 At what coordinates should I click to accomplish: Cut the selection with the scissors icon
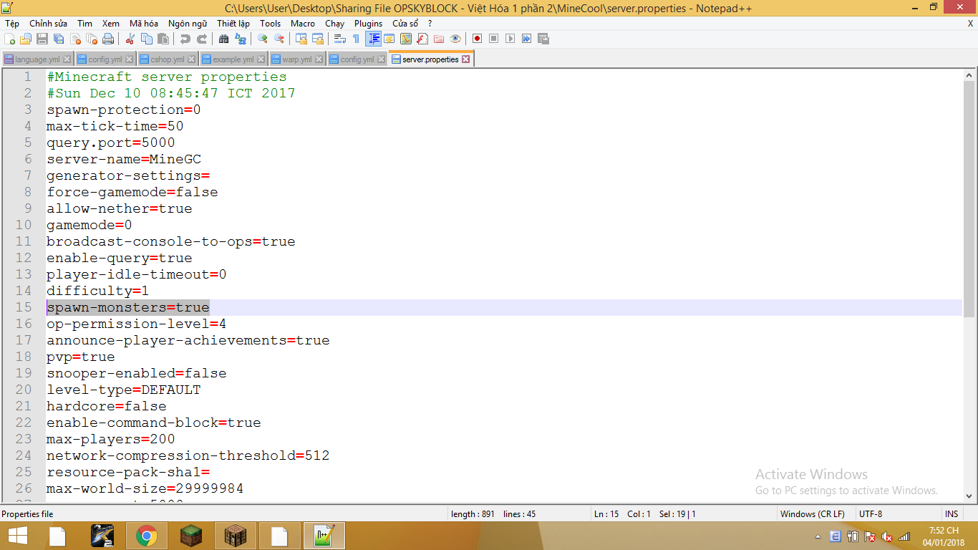(130, 39)
